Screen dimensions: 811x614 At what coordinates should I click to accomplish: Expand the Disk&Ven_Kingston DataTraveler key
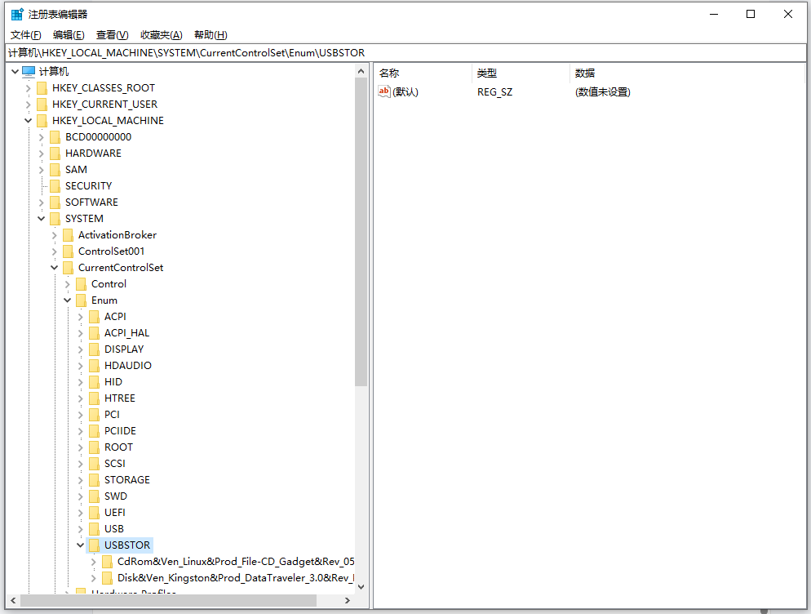pyautogui.click(x=94, y=578)
